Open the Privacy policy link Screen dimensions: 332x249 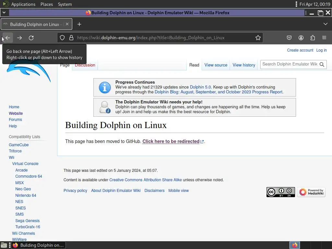pos(75,191)
